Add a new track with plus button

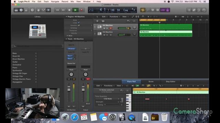point(97,21)
